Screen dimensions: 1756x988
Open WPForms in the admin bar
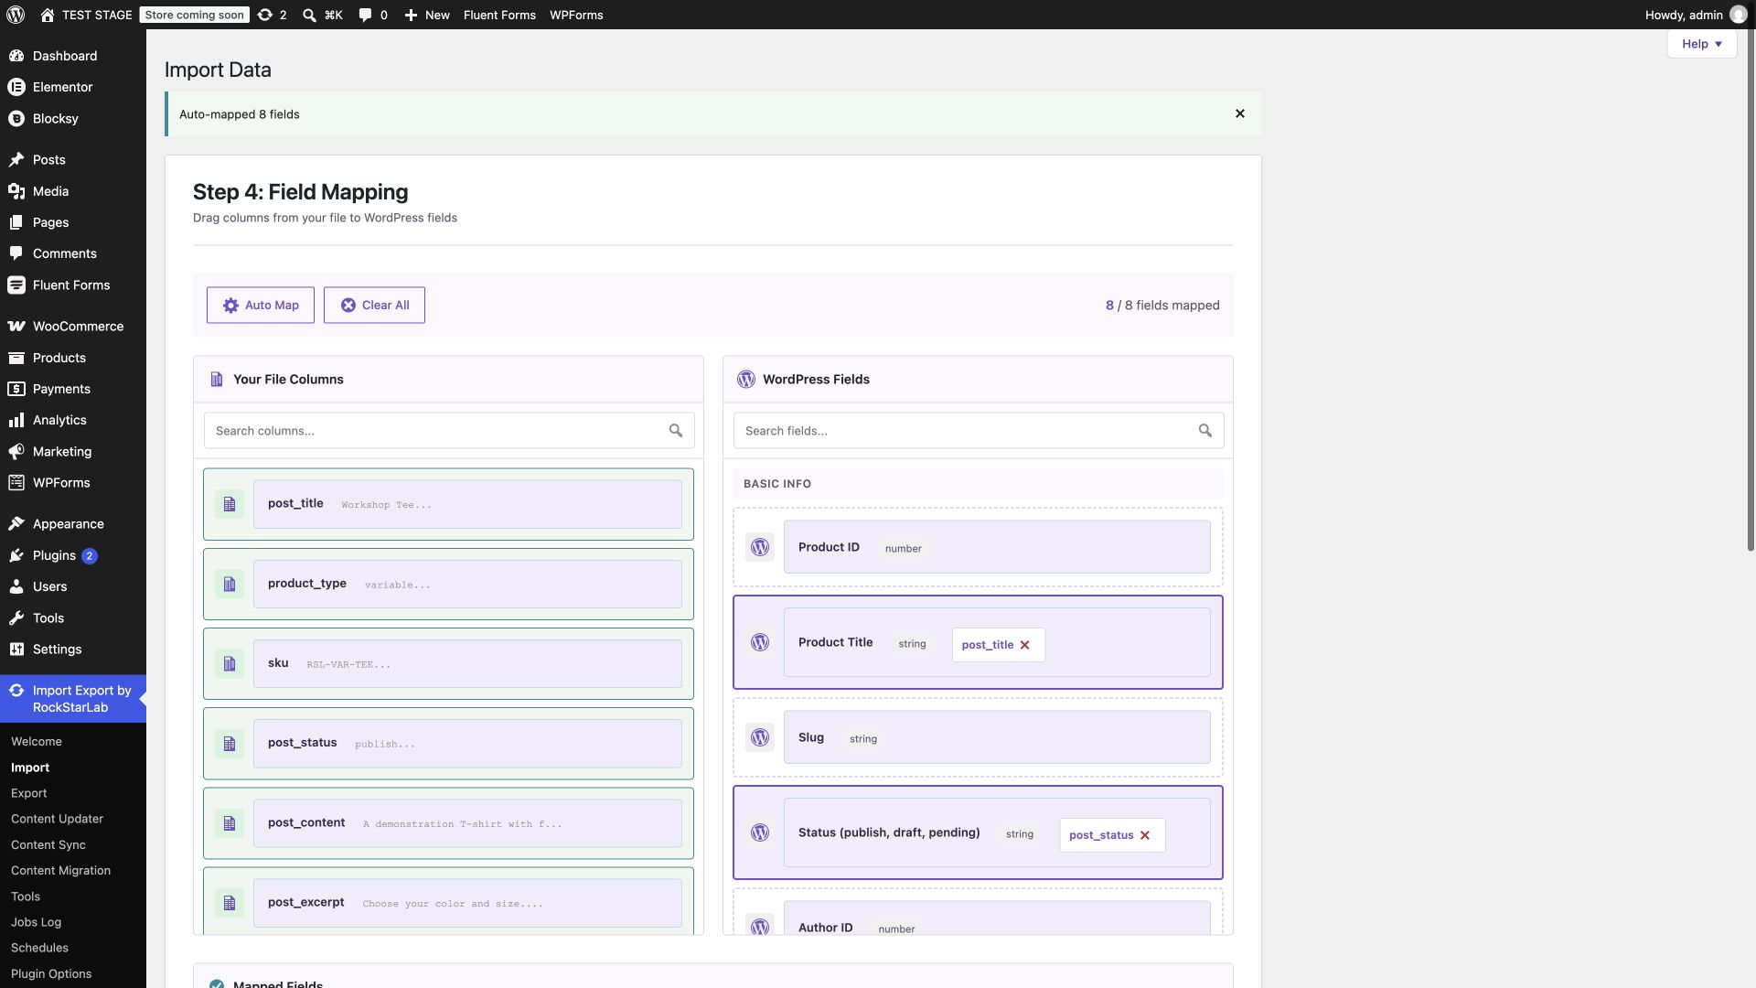tap(576, 15)
